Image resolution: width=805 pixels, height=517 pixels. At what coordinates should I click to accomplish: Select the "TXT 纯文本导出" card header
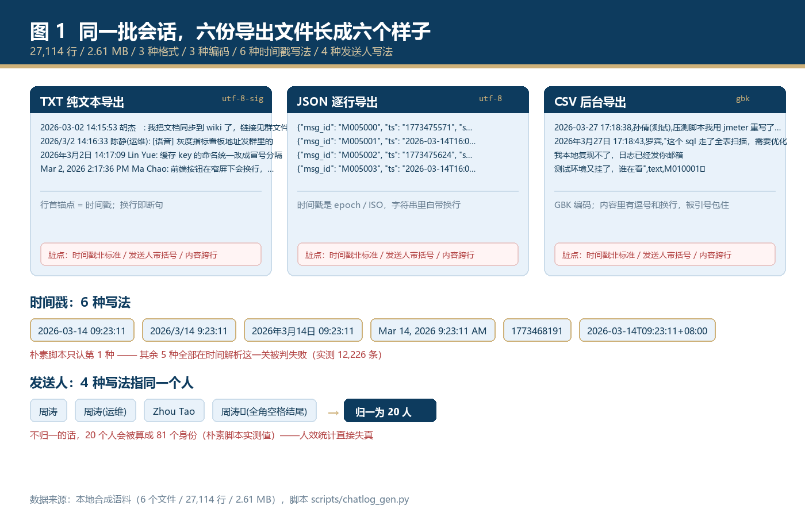point(151,100)
